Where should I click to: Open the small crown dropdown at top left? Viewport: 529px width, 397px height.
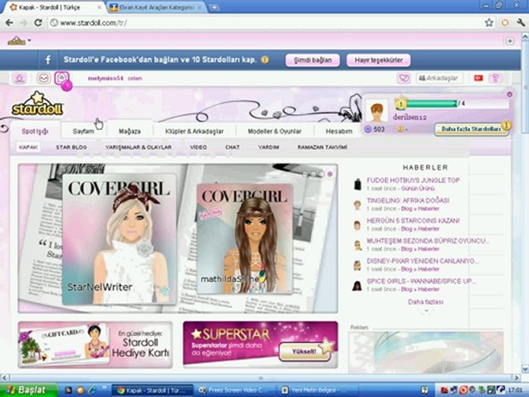click(19, 41)
